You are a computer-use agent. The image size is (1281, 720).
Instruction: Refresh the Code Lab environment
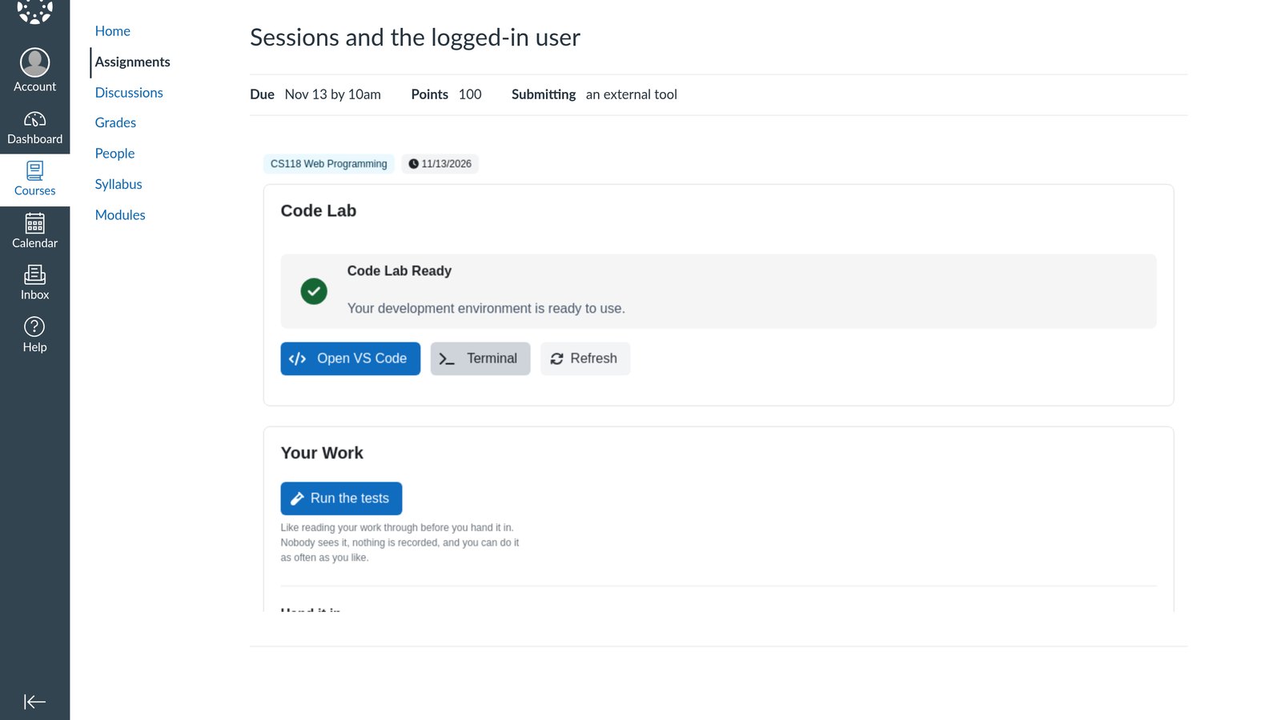click(x=585, y=358)
